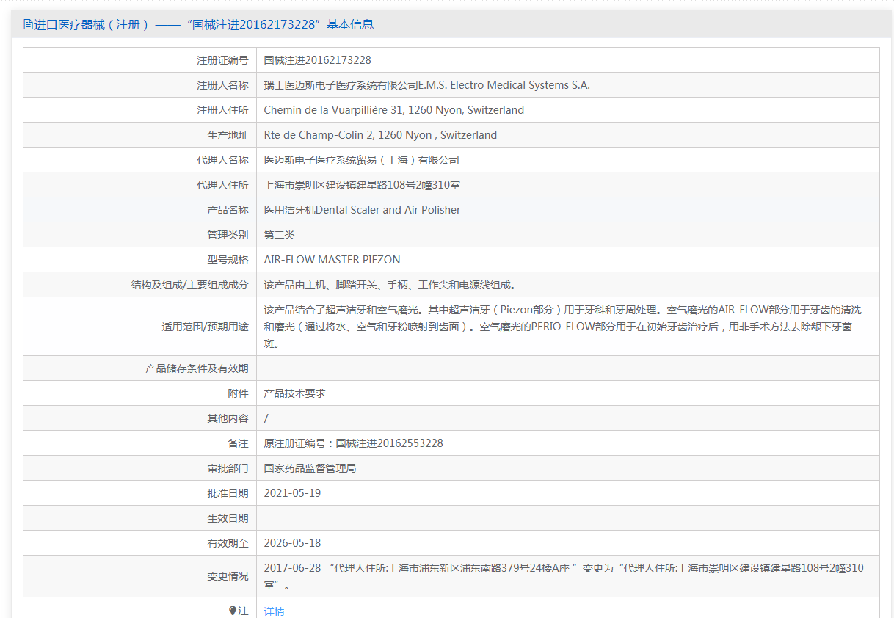Click the 附件 label
The width and height of the screenshot is (894, 618).
pyautogui.click(x=238, y=393)
